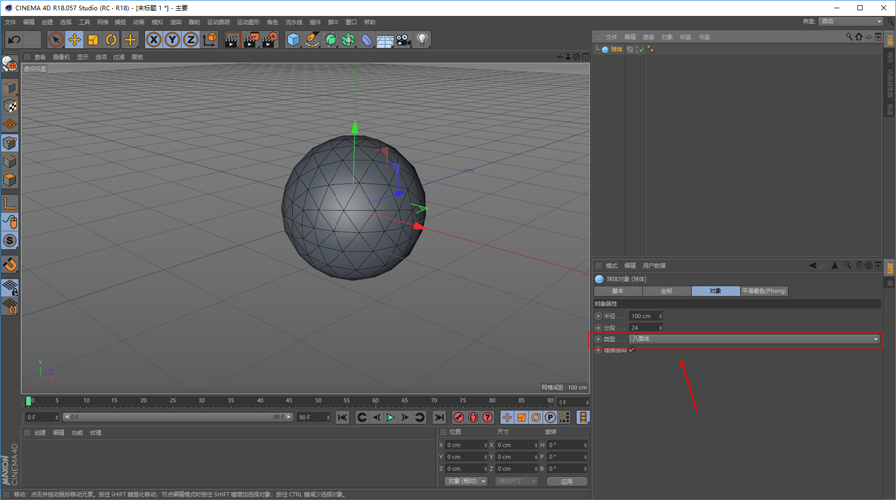Viewport: 896px width, 500px height.
Task: Open the 对象 (相对) coordinate mode dropdown
Action: pos(466,482)
